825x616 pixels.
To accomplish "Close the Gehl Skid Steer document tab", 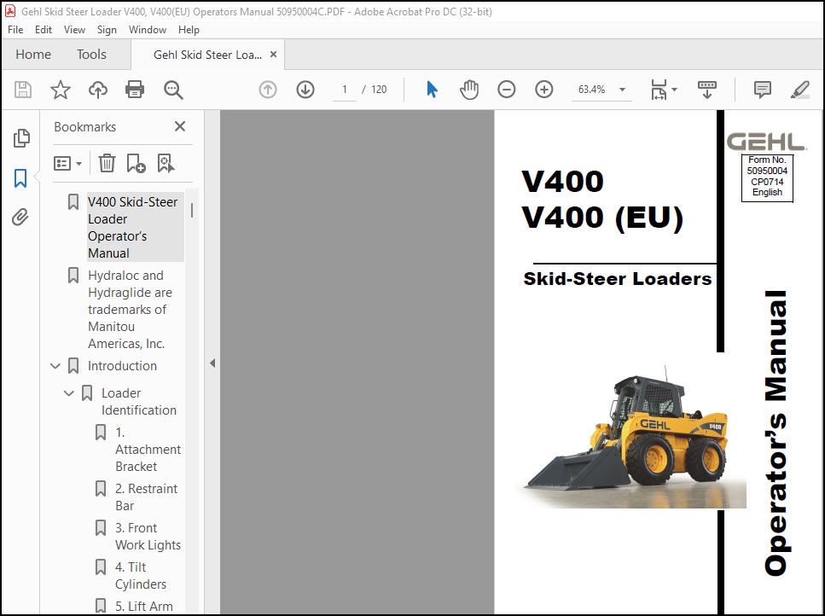I will [273, 55].
